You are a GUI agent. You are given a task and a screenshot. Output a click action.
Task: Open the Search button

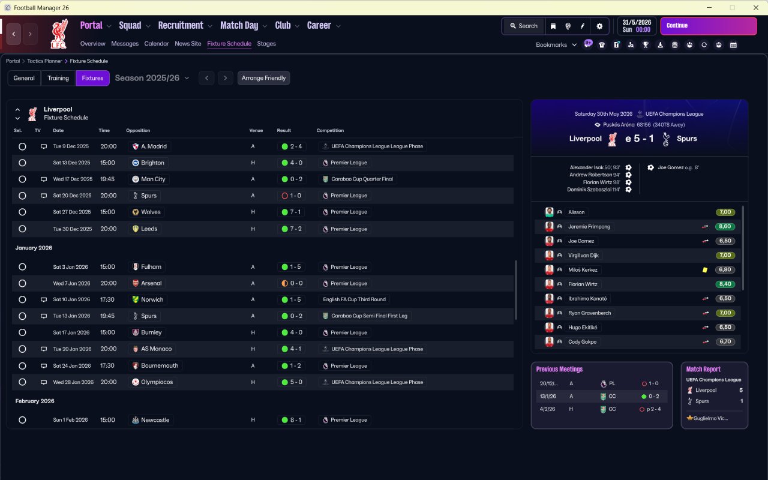(523, 26)
